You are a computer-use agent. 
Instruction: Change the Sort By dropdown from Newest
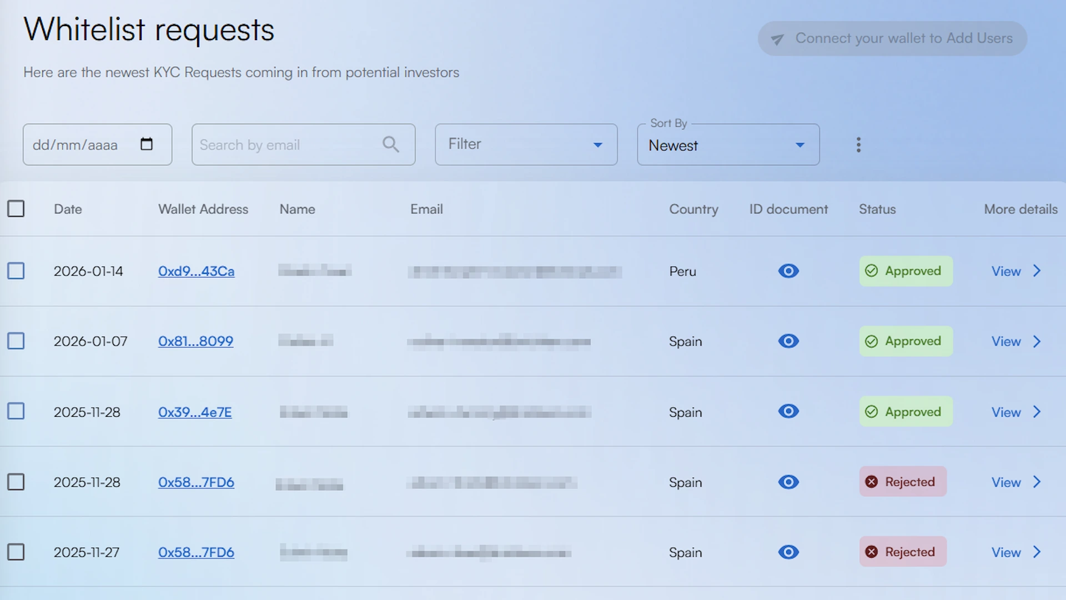coord(727,145)
